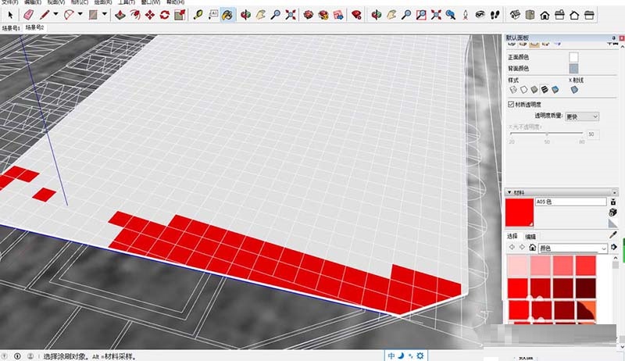Enable the Shaded face style
Screen dimensions: 625x361
tap(534, 90)
